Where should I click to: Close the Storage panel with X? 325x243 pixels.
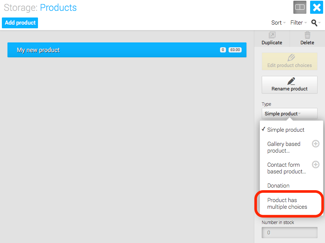click(x=316, y=7)
